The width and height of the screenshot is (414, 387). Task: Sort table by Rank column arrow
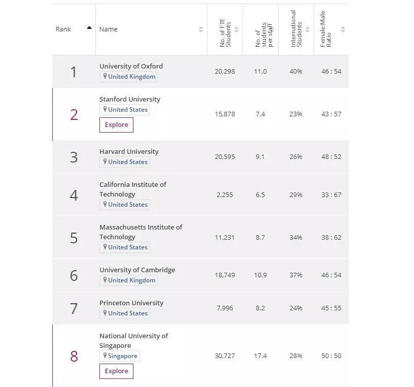pyautogui.click(x=89, y=28)
